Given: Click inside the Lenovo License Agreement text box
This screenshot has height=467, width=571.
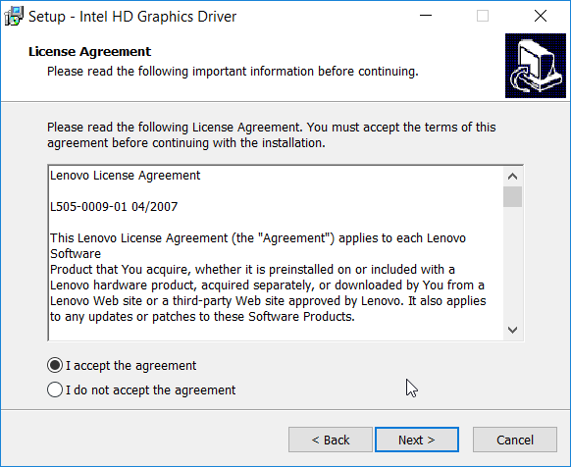Looking at the screenshot, I should coord(276,253).
